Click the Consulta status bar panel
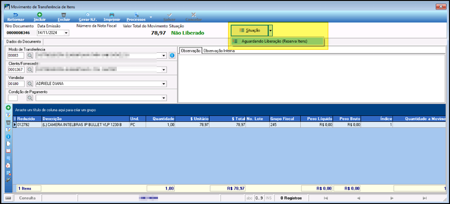This screenshot has width=450, height=204. pyautogui.click(x=27, y=198)
